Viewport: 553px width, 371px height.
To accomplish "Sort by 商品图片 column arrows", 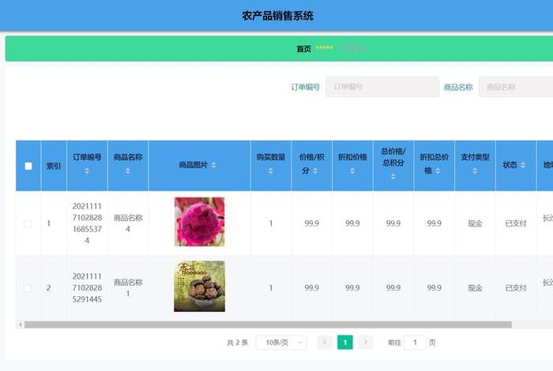I will [213, 165].
